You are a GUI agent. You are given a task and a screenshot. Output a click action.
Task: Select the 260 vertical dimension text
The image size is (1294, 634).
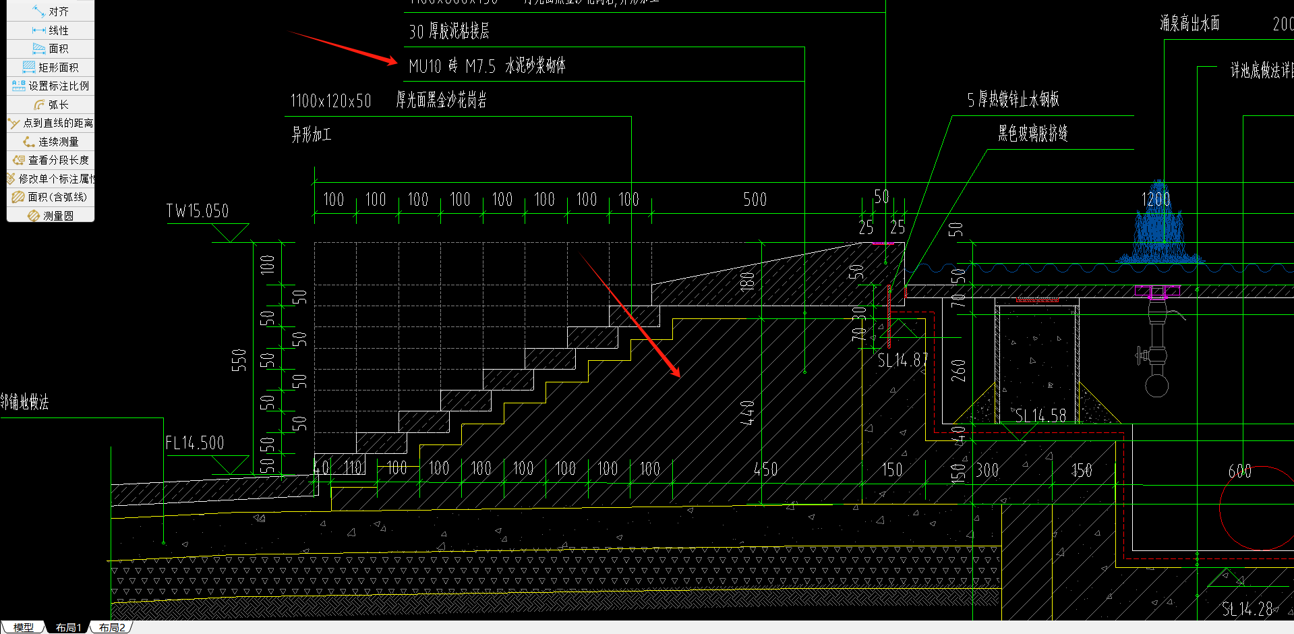(958, 370)
